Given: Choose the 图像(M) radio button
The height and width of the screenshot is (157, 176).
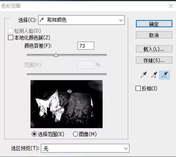Looking at the screenshot, I should pos(75,134).
